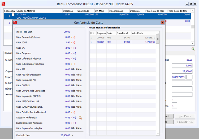This screenshot has width=199, height=139.
Task: Click Valor Crédito Simples Nacional label
Action: pos(31,112)
